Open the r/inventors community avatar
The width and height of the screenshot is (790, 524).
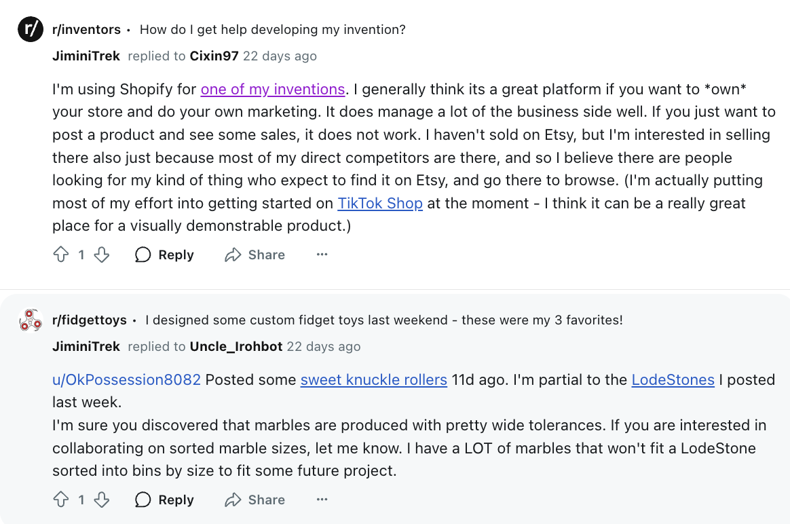point(31,29)
